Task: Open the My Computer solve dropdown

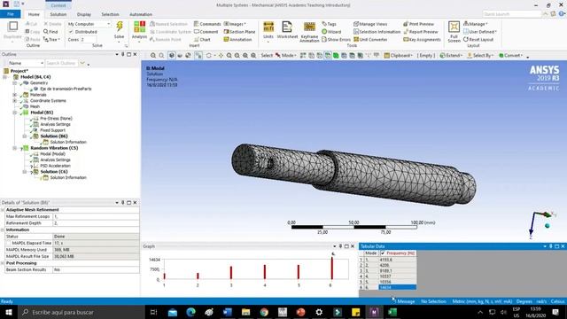Action: [89, 24]
